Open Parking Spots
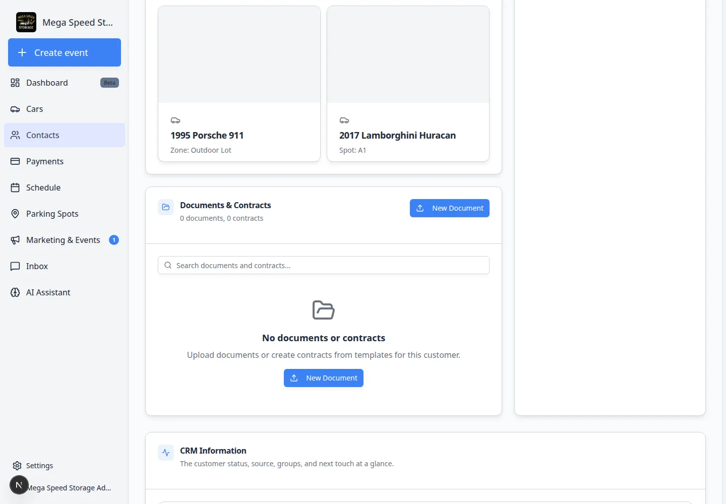 coord(65,214)
